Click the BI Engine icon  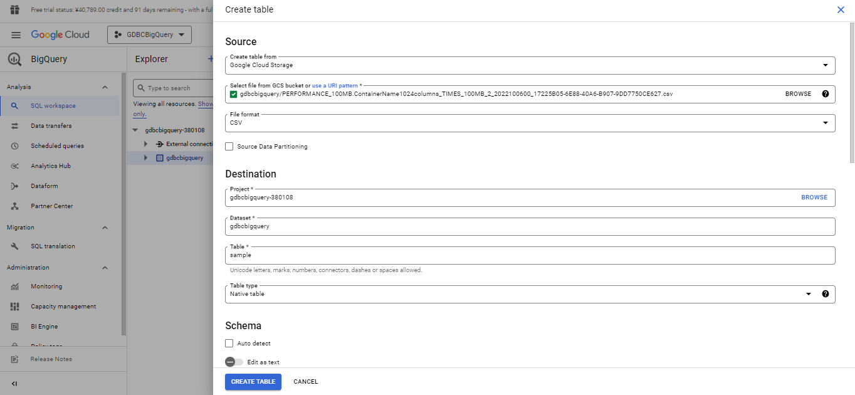pyautogui.click(x=15, y=327)
